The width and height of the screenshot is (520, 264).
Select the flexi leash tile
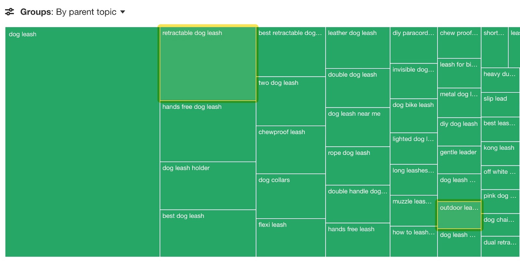pyautogui.click(x=291, y=238)
